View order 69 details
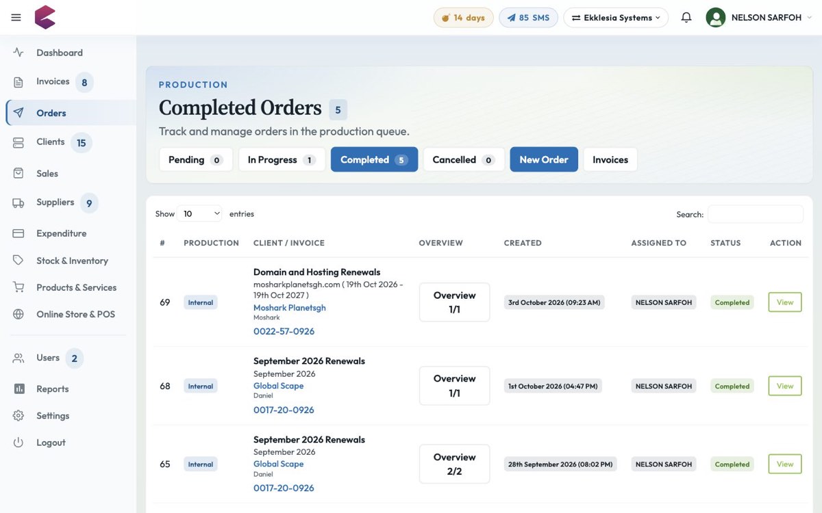Viewport: 822px width, 513px height. point(785,302)
